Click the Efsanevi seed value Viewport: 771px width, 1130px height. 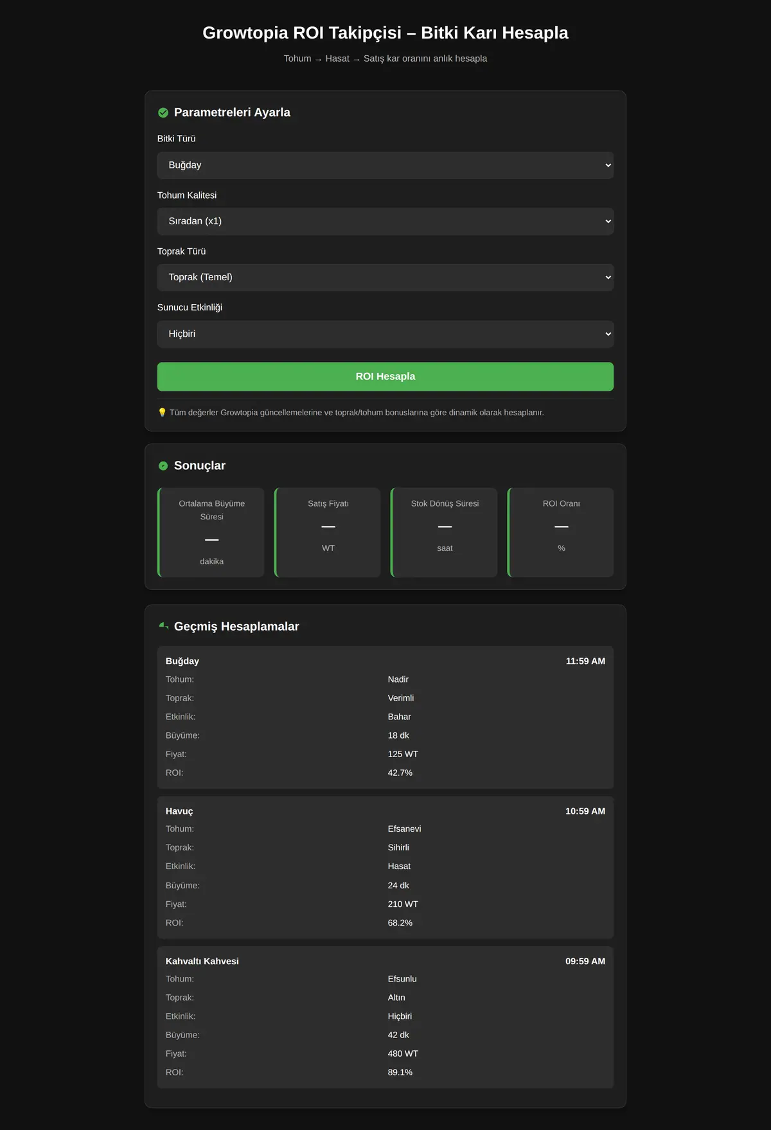(405, 829)
